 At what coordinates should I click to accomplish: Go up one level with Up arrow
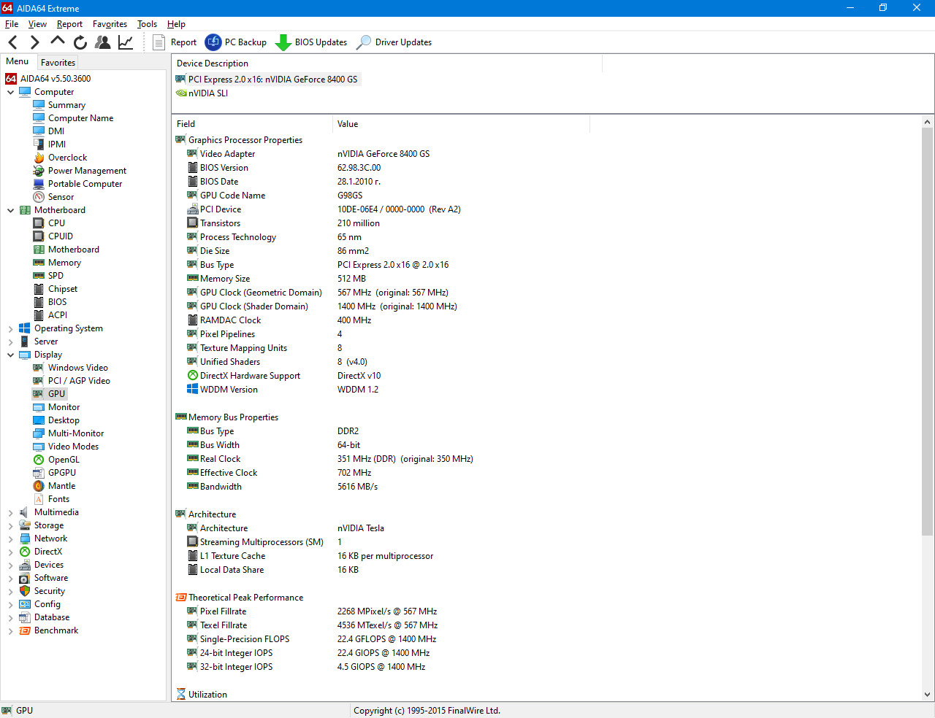click(x=58, y=42)
